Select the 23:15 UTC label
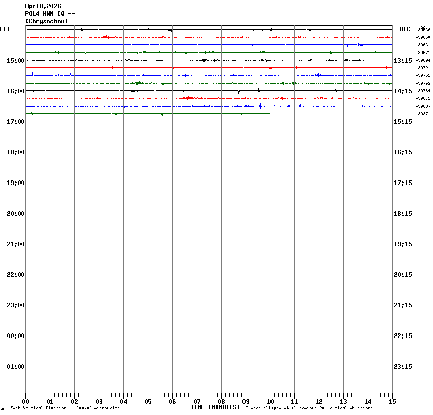Image resolution: width=433 pixels, height=415 pixels. click(x=403, y=367)
